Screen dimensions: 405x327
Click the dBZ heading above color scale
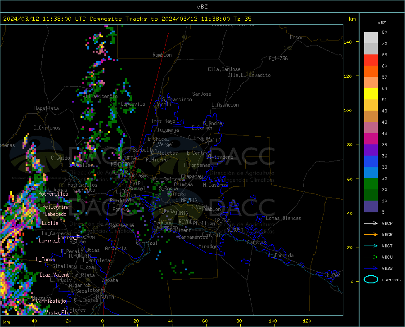(x=382, y=22)
